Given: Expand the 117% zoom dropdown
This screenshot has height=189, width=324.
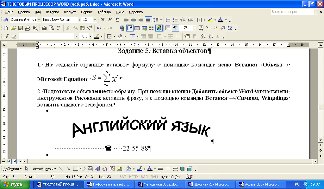Looking at the screenshot, I should (x=195, y=28).
